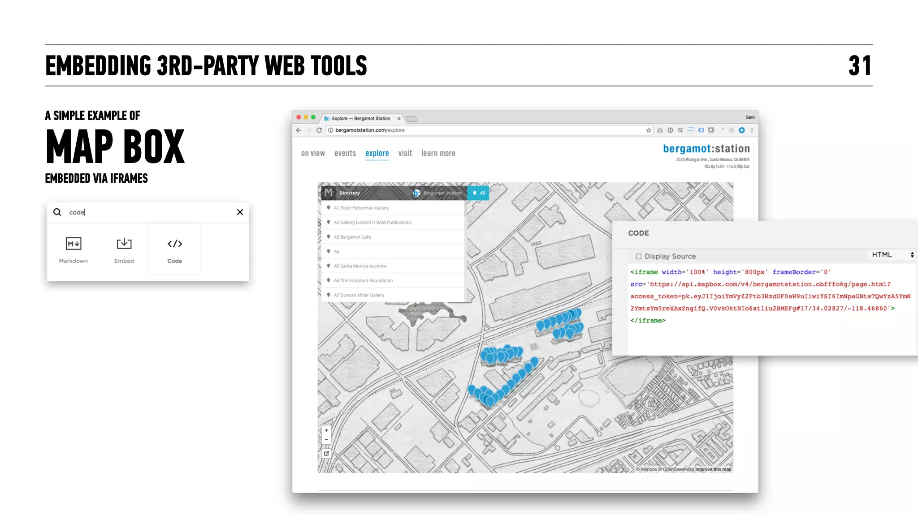This screenshot has width=918, height=515.
Task: Click the site info icon in address bar
Action: click(331, 130)
